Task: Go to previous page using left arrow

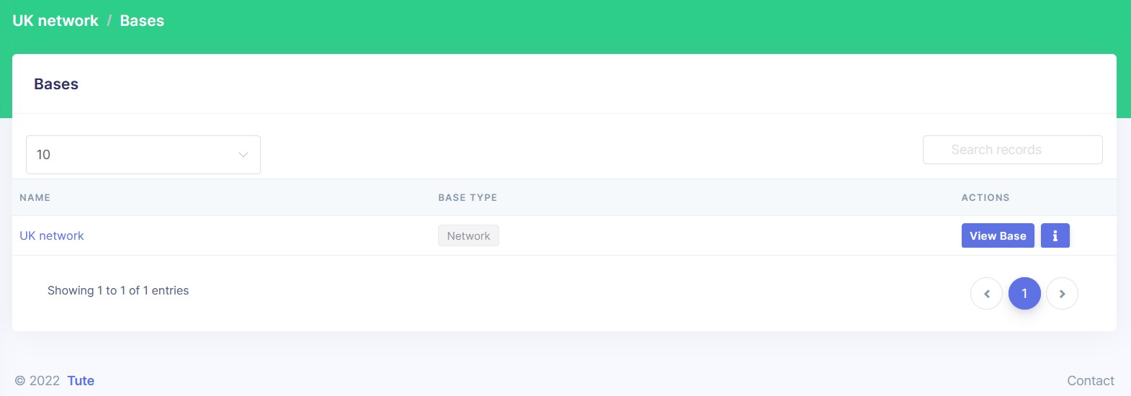Action: pos(986,294)
